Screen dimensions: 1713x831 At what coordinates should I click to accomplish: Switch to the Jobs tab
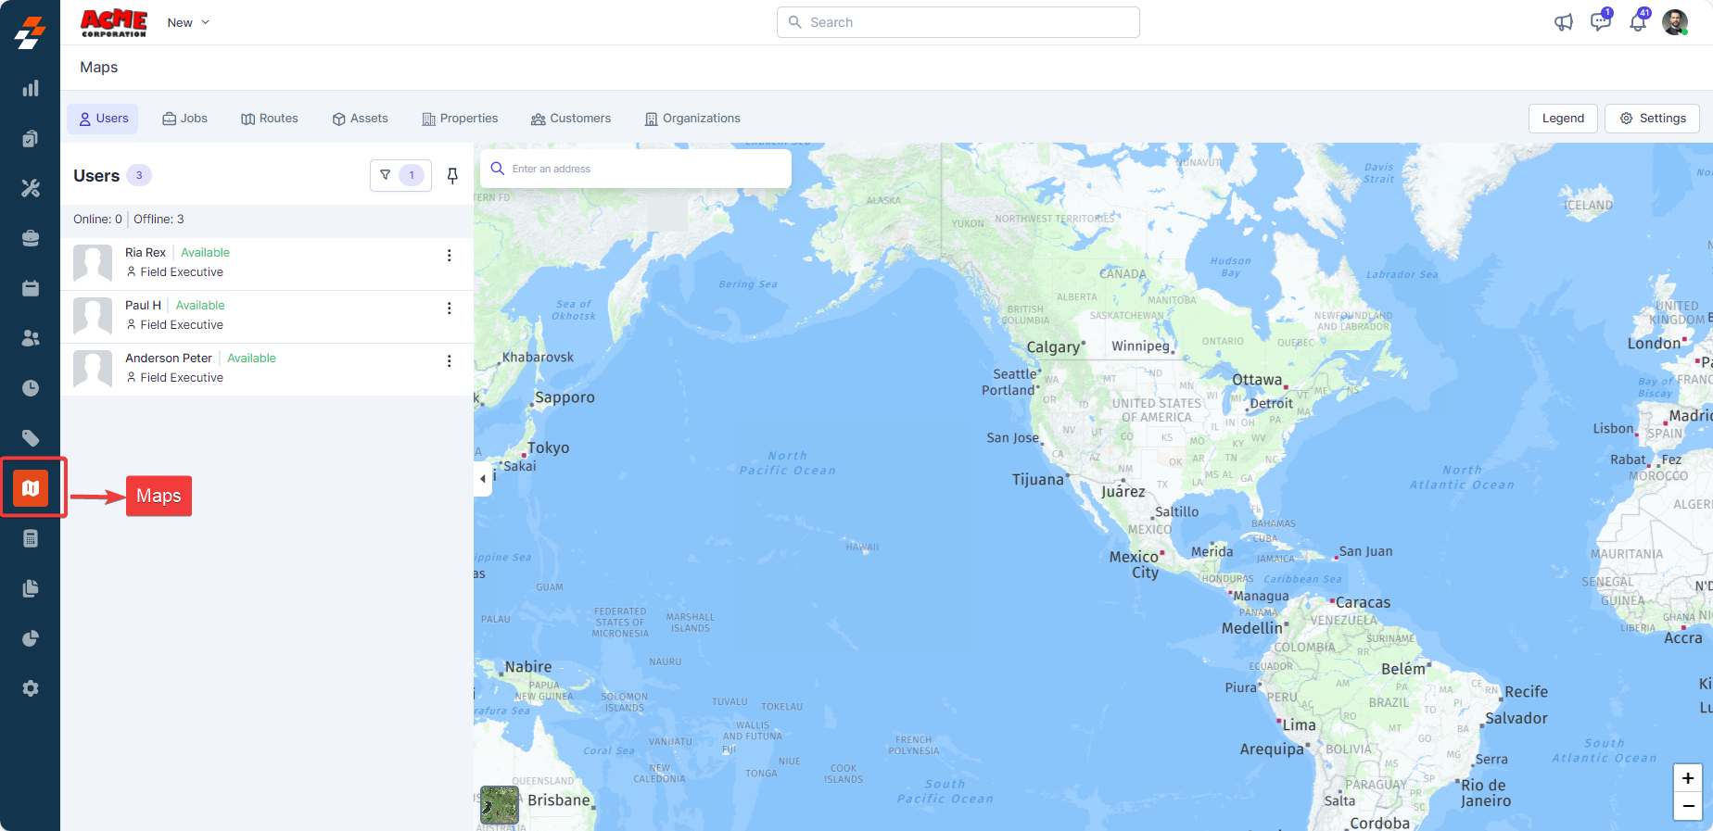point(184,119)
